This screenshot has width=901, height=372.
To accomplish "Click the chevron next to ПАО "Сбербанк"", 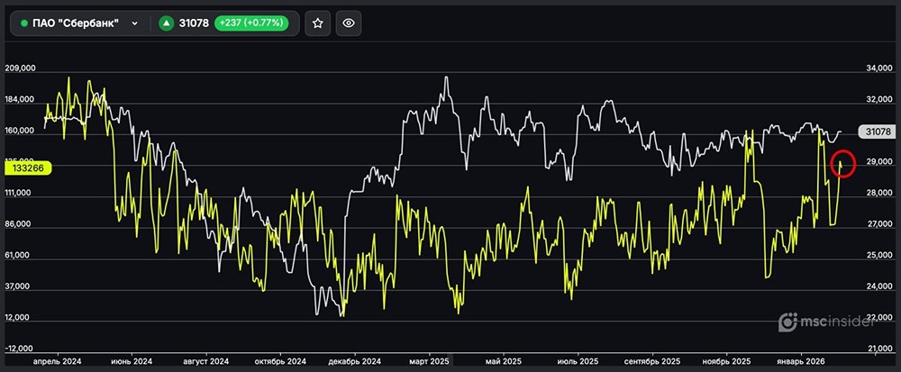I will pyautogui.click(x=134, y=23).
